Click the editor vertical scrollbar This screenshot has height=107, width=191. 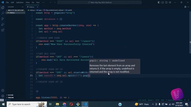(190, 32)
